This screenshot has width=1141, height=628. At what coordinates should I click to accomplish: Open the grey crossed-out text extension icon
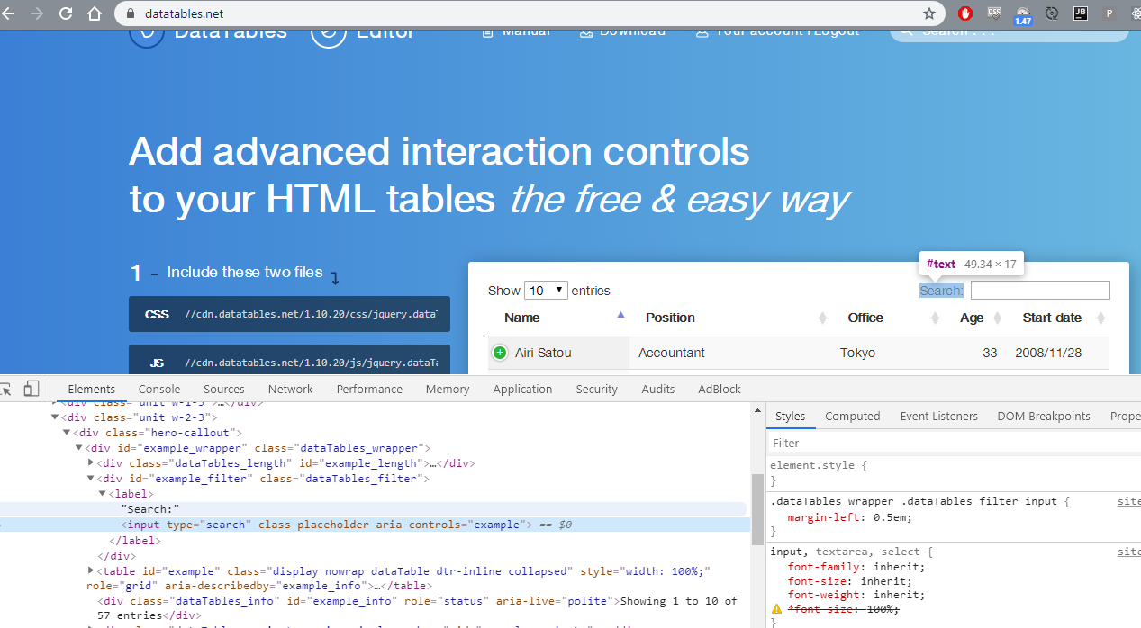pyautogui.click(x=994, y=13)
